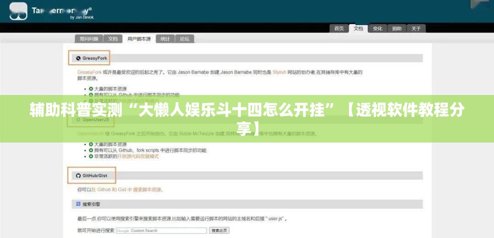
Task: Click the GreasyFork section header icon
Action: click(79, 58)
